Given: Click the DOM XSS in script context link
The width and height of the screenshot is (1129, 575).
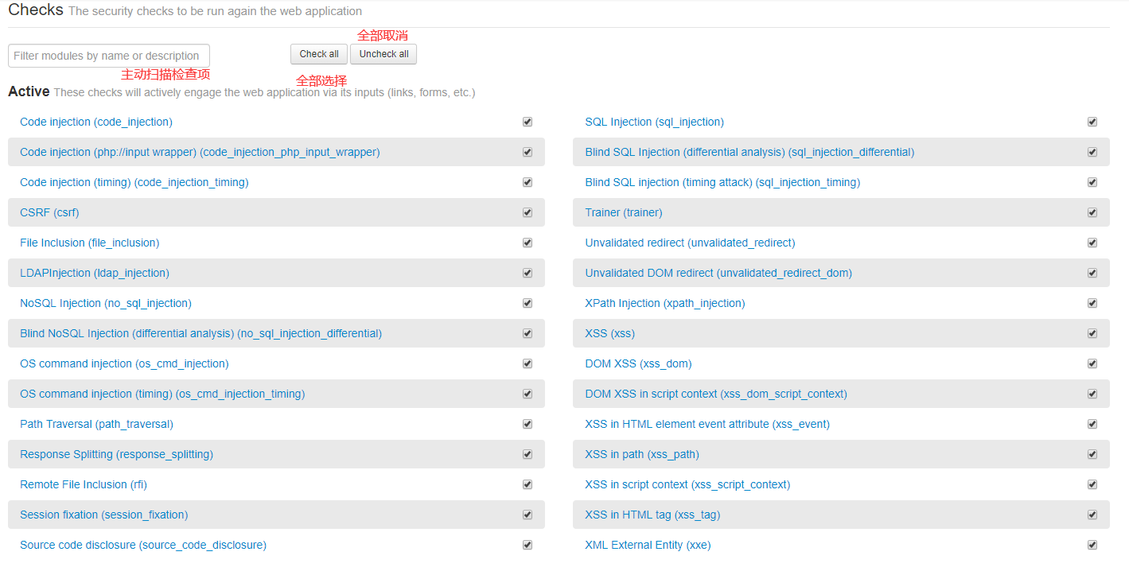Looking at the screenshot, I should [715, 394].
